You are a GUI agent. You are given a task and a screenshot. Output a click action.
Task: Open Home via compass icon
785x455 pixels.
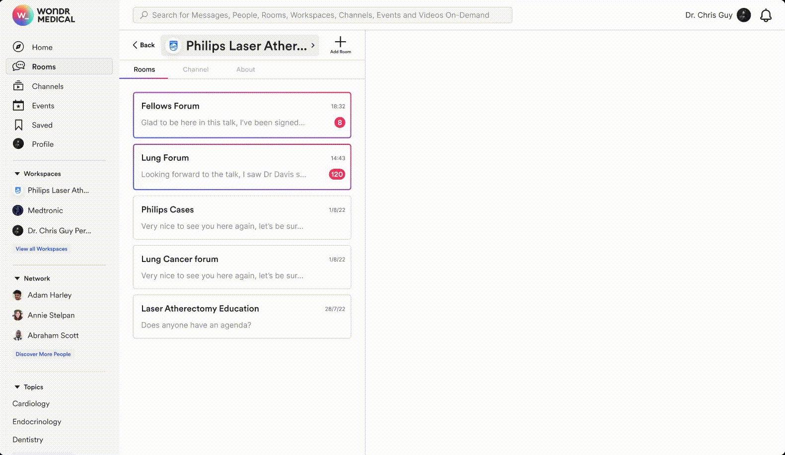[18, 47]
